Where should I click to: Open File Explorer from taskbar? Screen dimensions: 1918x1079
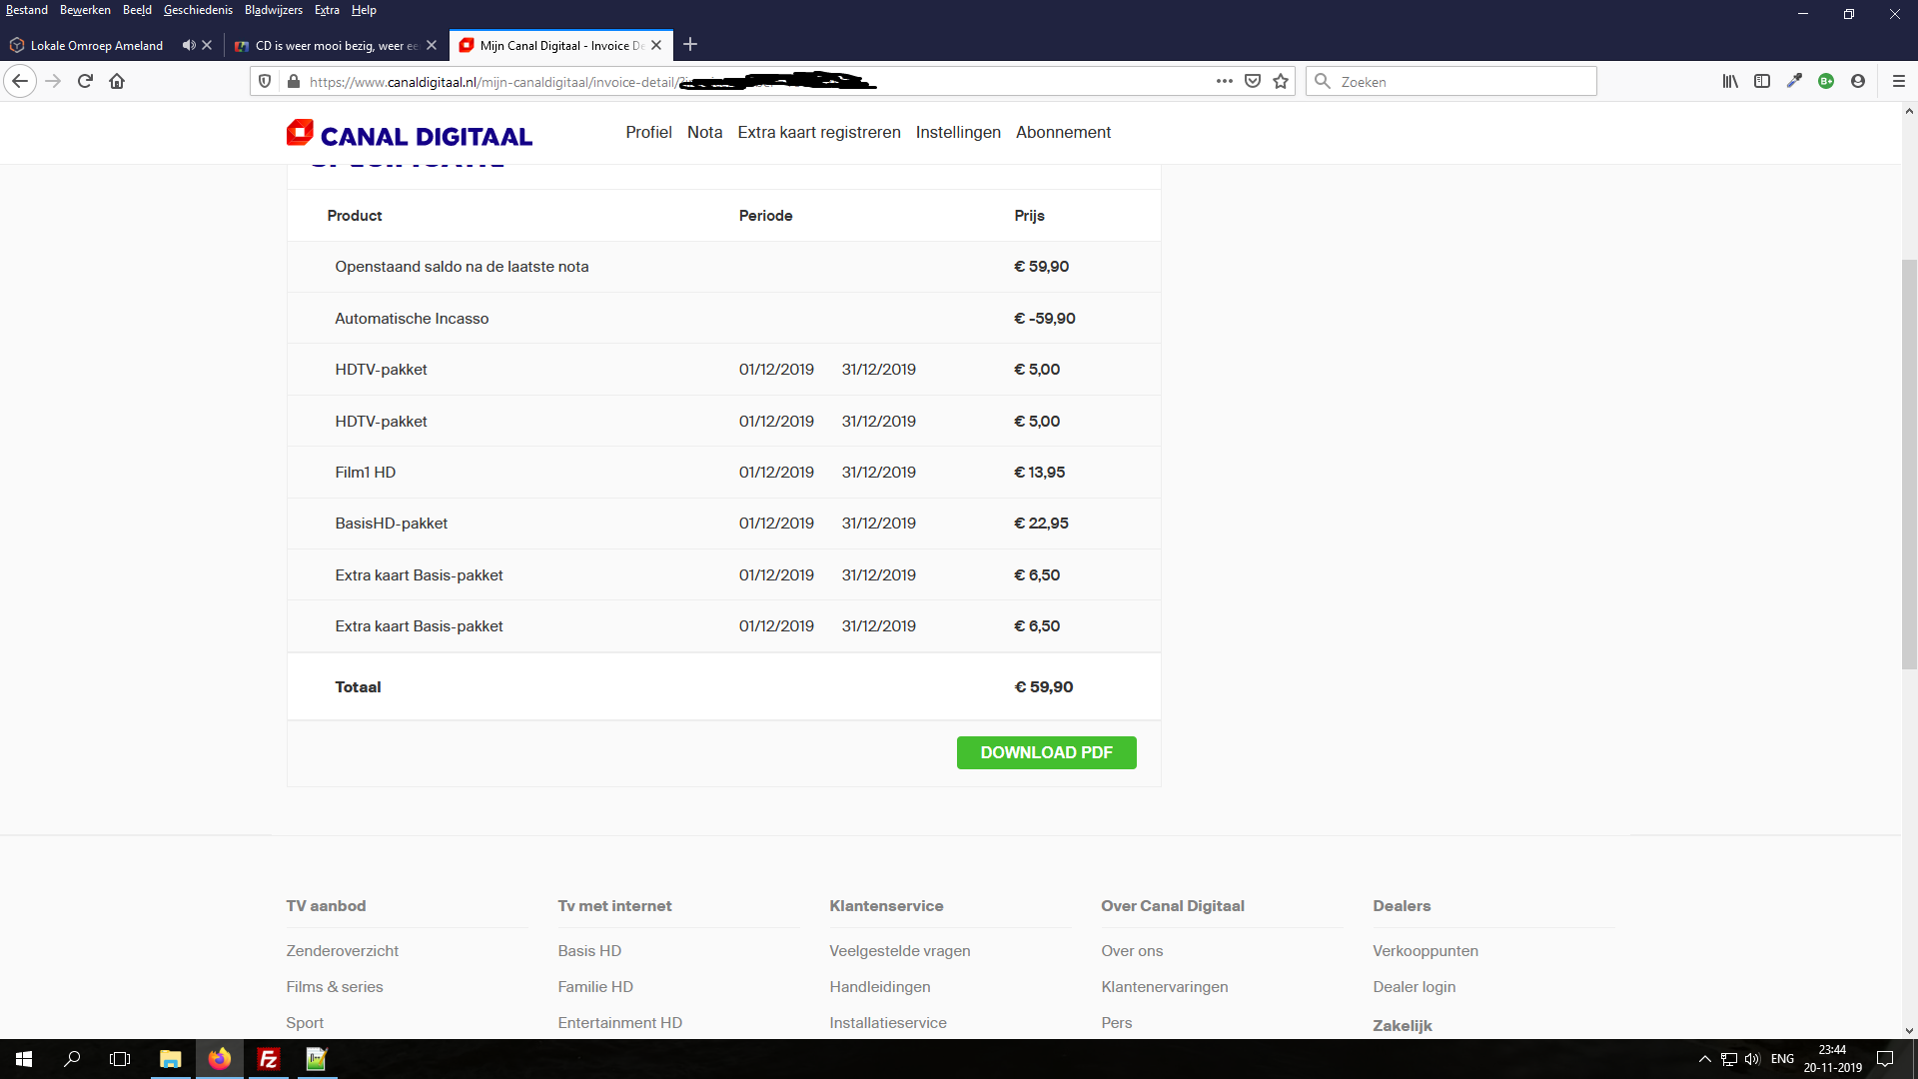click(170, 1059)
